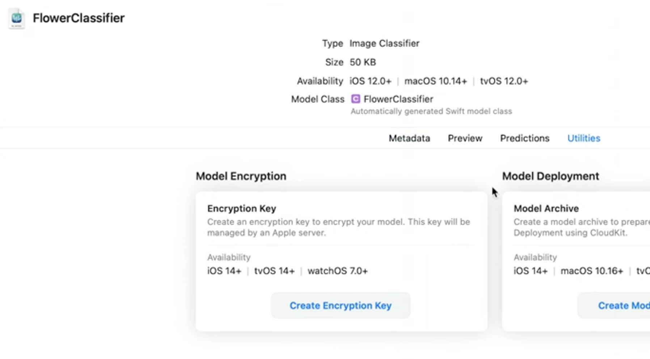The height and width of the screenshot is (359, 650).
Task: Click the 50 KB size value
Action: pos(363,62)
